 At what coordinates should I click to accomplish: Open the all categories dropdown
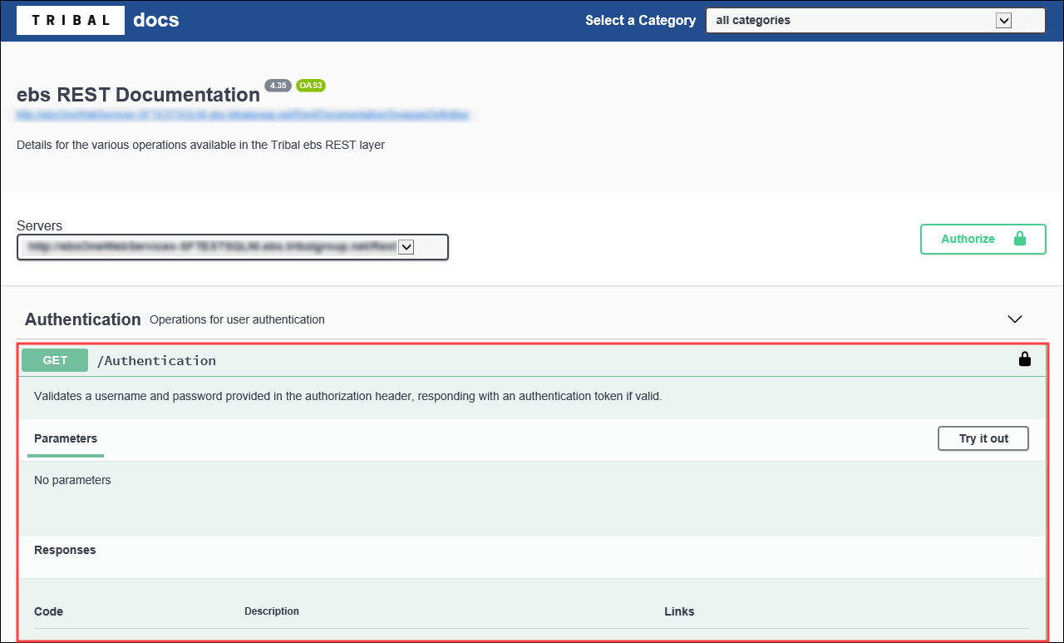(875, 20)
